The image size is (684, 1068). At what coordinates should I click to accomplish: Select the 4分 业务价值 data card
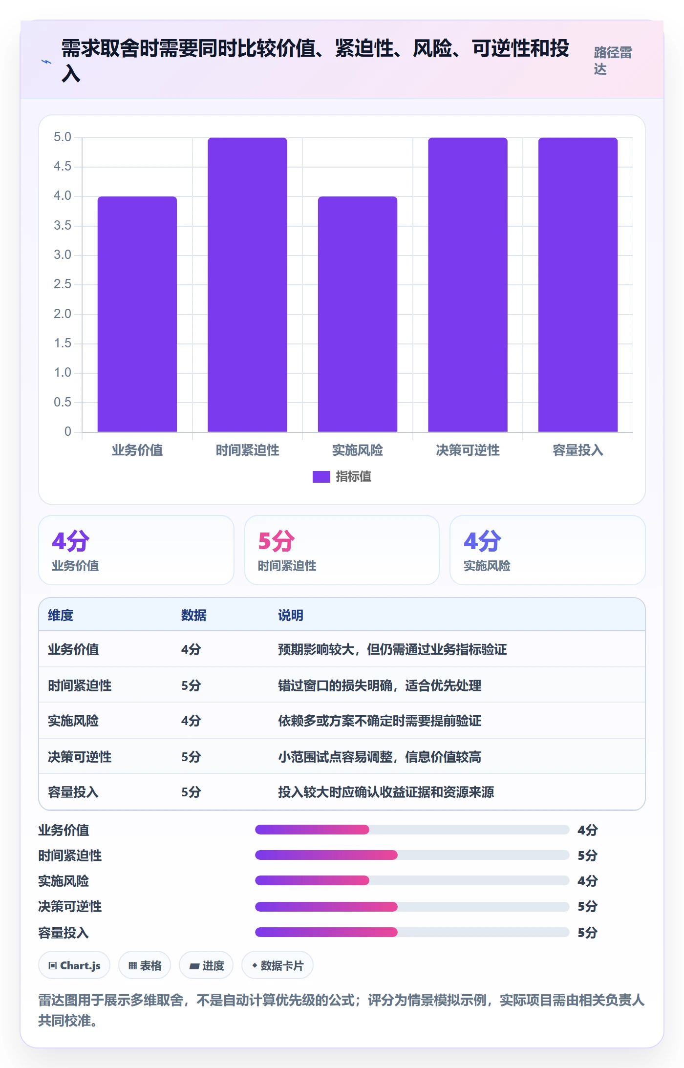point(136,550)
